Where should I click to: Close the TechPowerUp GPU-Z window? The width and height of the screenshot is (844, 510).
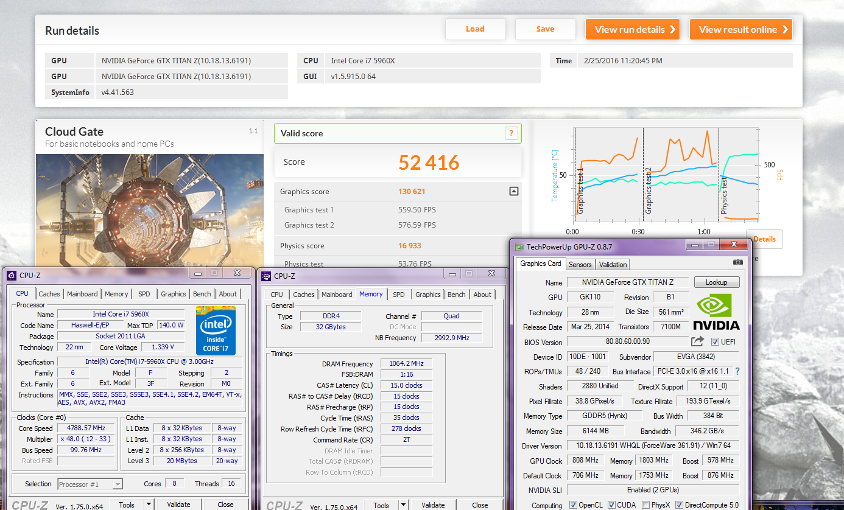(734, 244)
